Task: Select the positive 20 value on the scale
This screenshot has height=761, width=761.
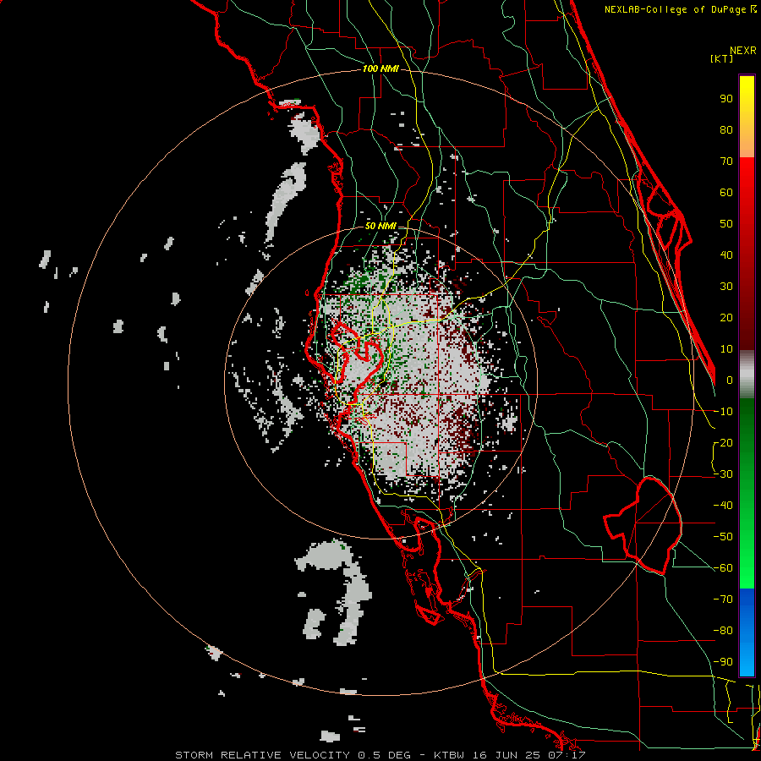Action: pyautogui.click(x=726, y=317)
